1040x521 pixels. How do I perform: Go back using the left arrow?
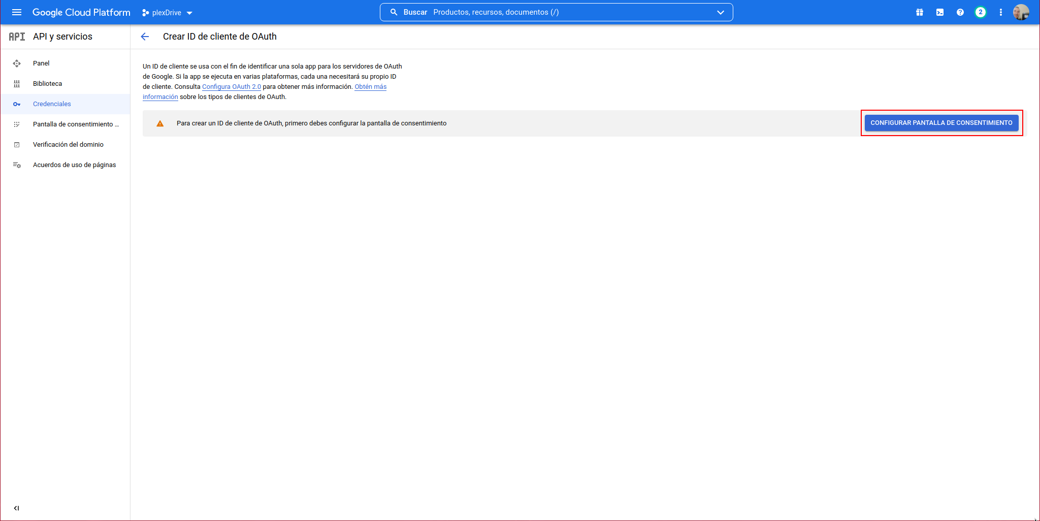click(x=145, y=37)
